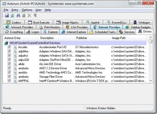Select the LSA Providers tab
The image size is (157, 114).
77,27
